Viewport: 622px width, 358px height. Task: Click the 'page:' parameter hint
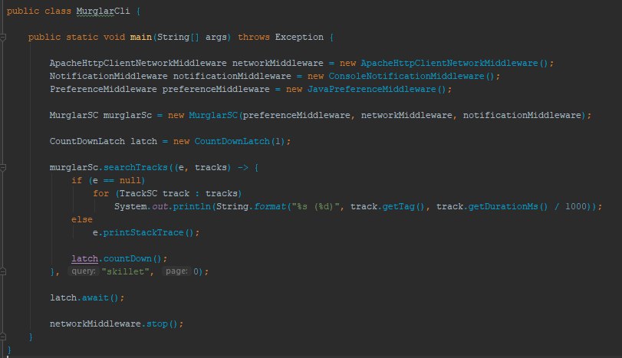(176, 271)
